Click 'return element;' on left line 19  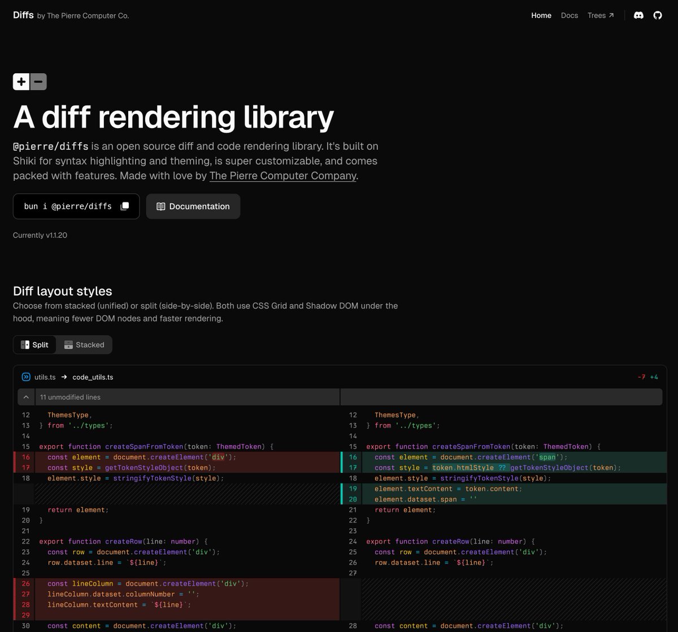point(78,510)
